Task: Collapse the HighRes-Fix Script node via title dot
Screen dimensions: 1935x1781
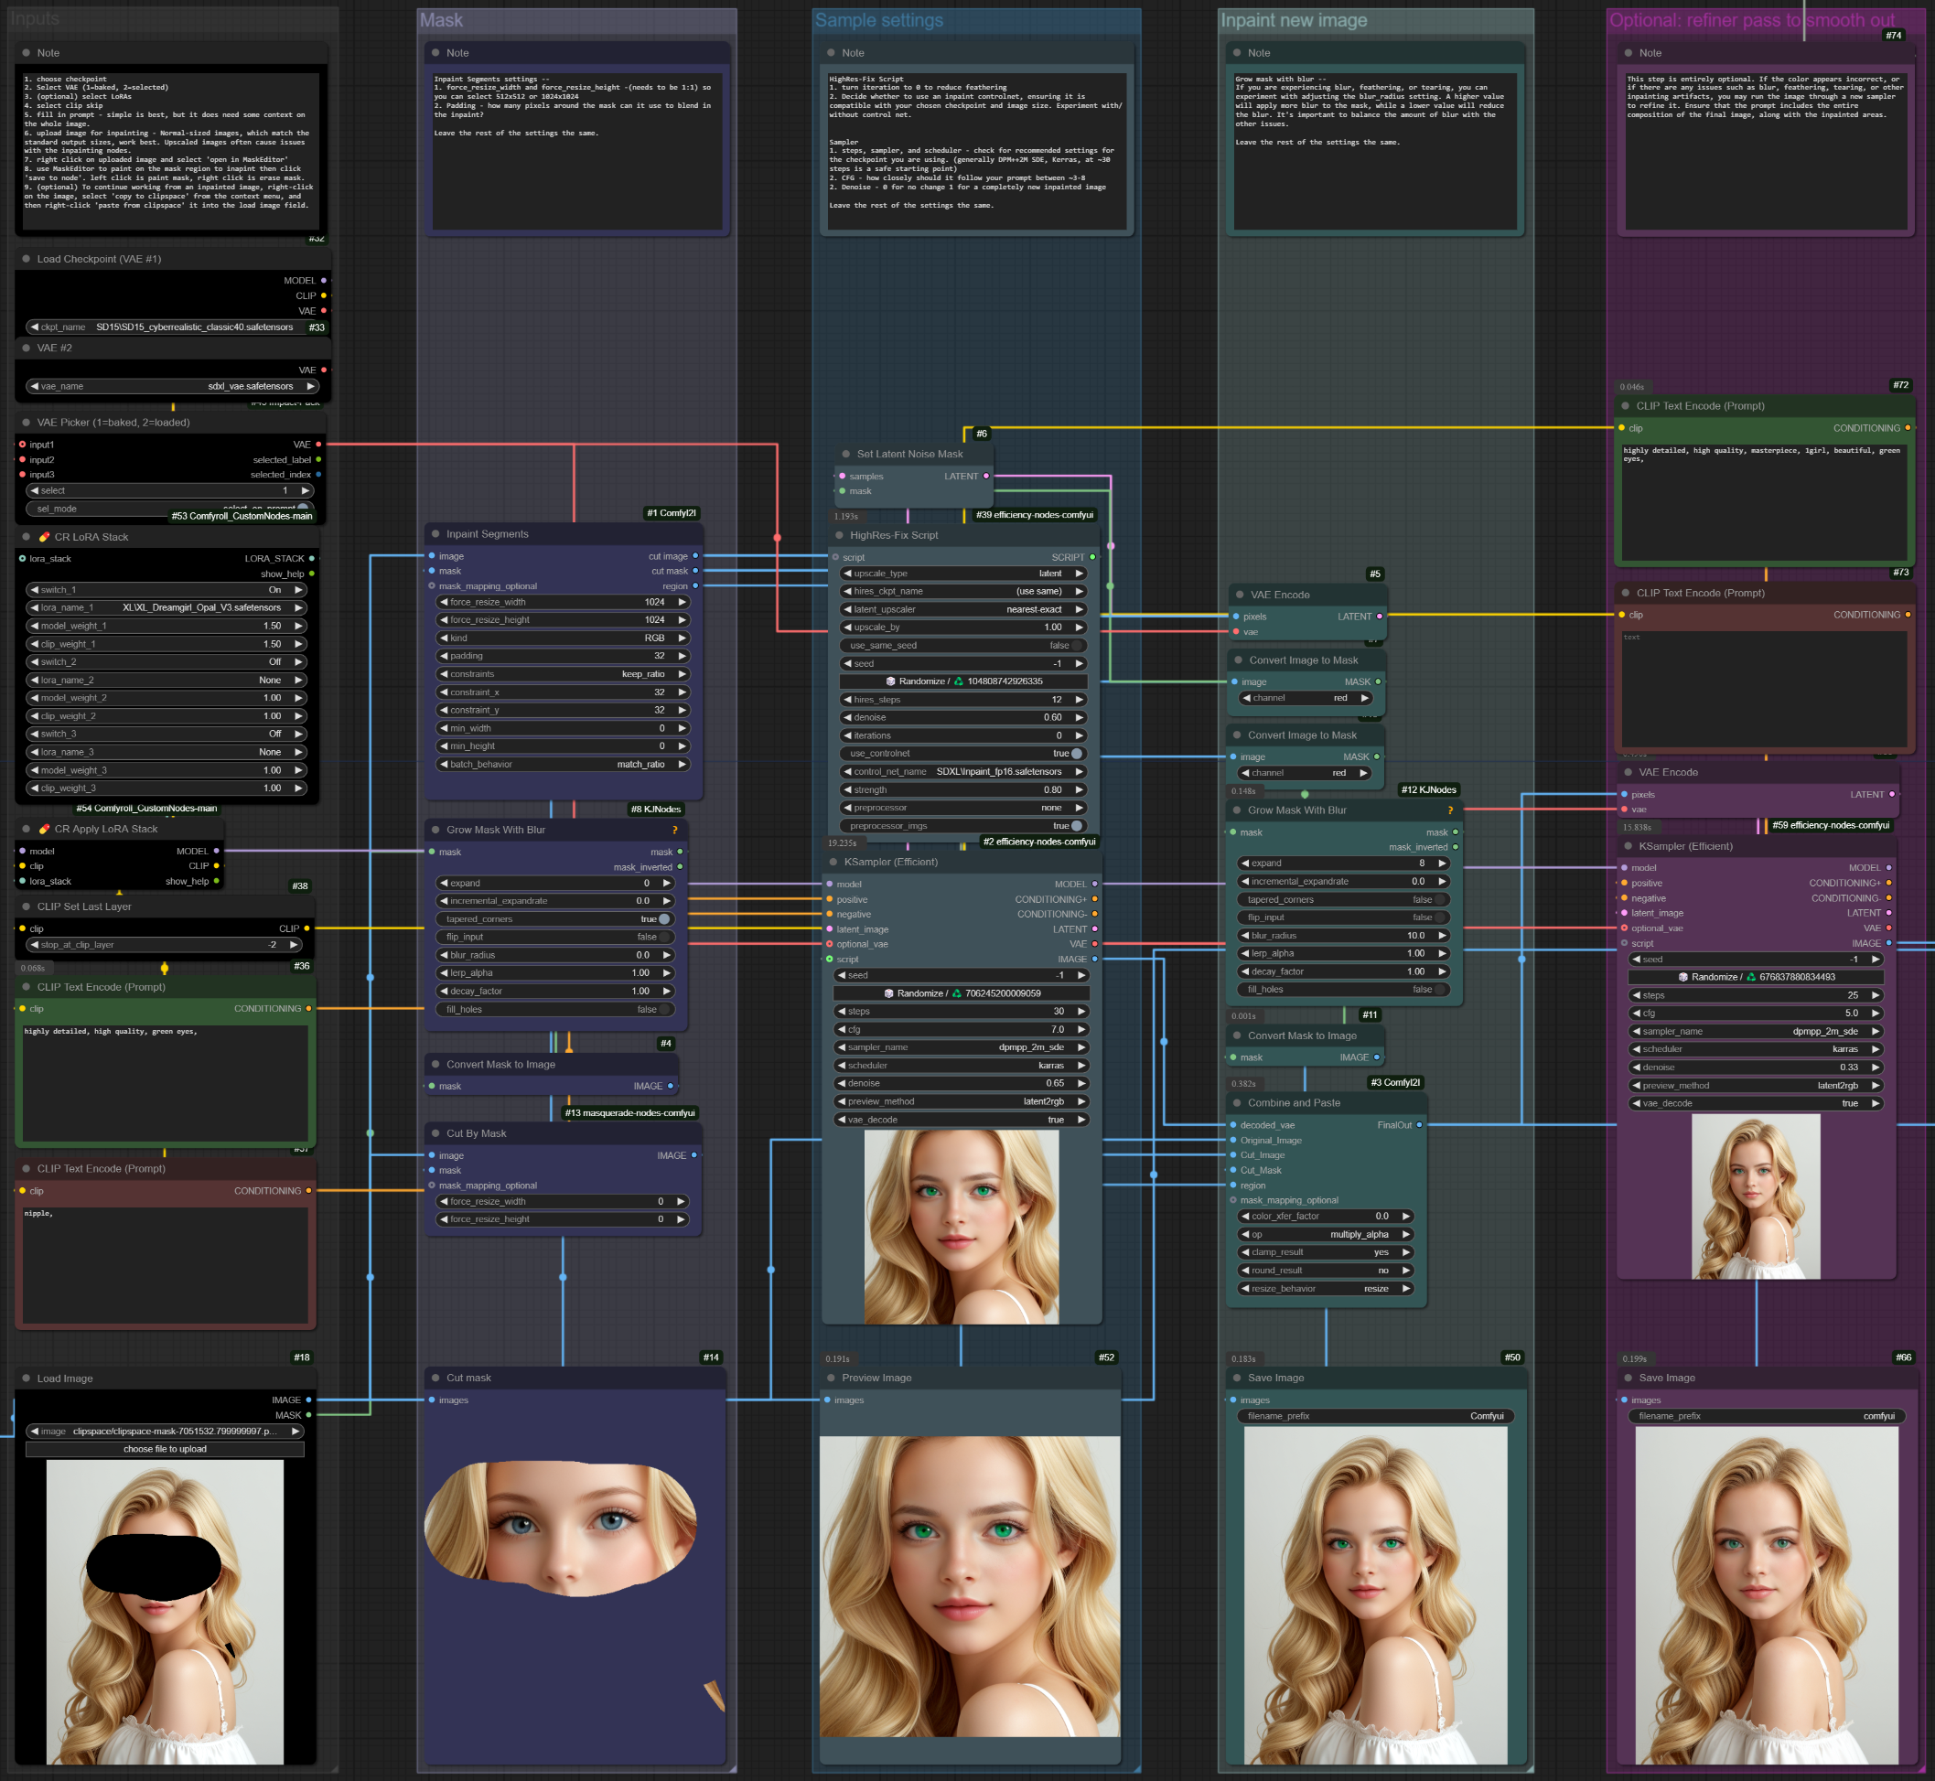Action: click(839, 535)
